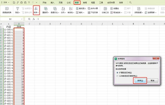This screenshot has width=165, height=105.
Task: Click the 分类汇总 (Subtotal) icon
Action: [105, 9]
